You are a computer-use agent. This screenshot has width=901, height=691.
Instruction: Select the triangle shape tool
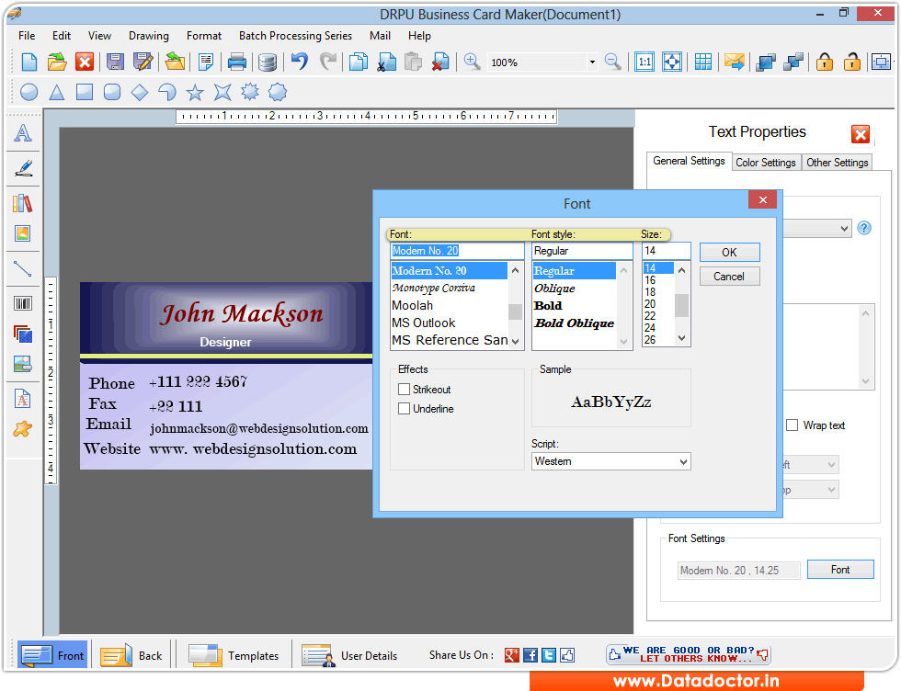56,92
